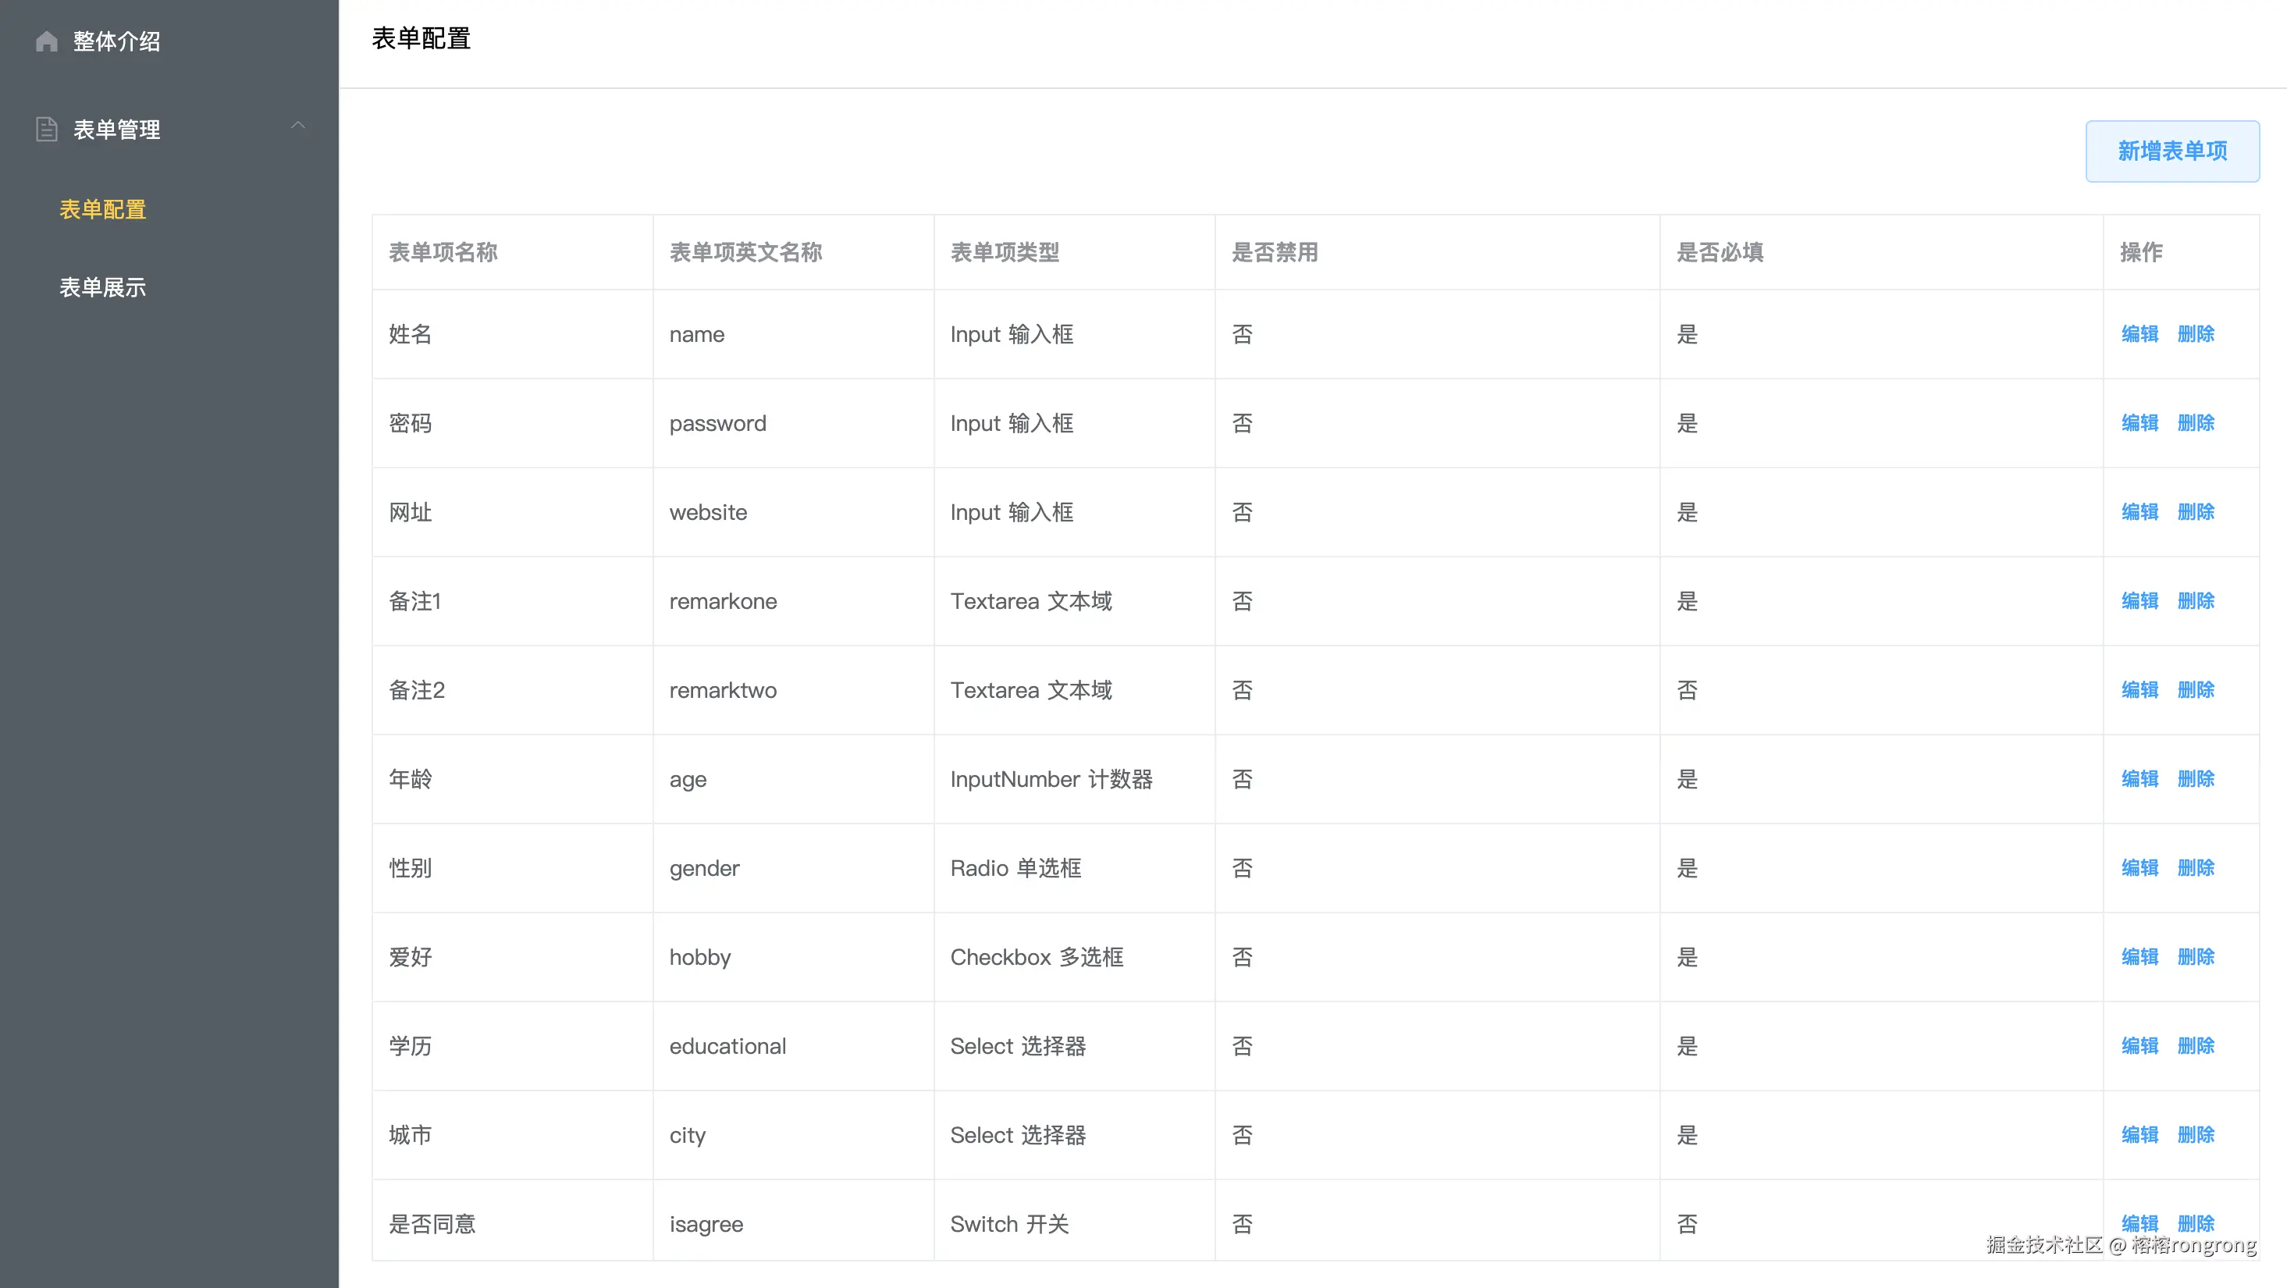Delete the 姓名 row
2287x1288 pixels.
click(x=2196, y=334)
